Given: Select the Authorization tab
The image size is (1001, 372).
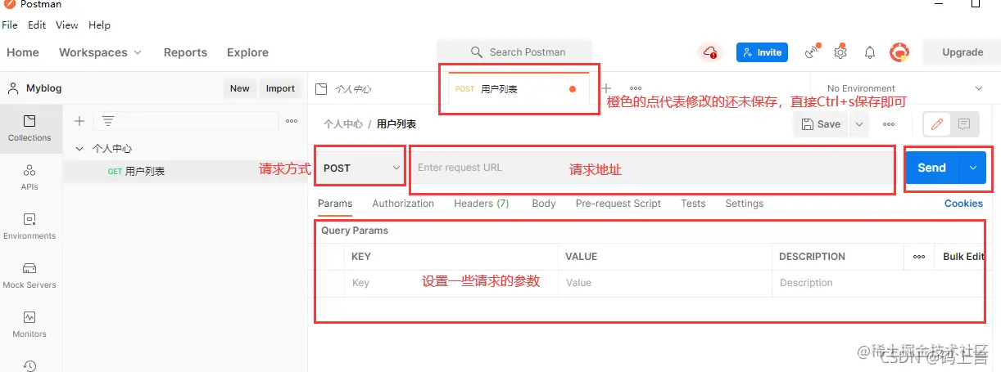Looking at the screenshot, I should (x=403, y=204).
